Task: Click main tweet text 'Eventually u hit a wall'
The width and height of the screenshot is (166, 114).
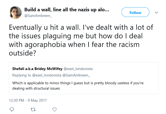Action: click(x=44, y=28)
